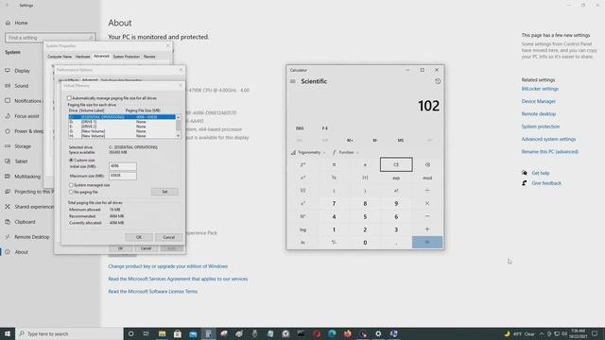Click the Initial size input field
Image resolution: width=605 pixels, height=340 pixels.
123,166
